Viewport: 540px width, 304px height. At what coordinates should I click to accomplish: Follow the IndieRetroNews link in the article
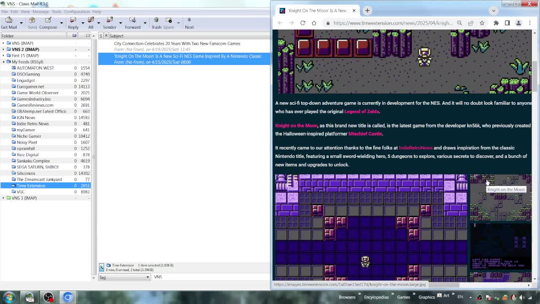click(416, 148)
